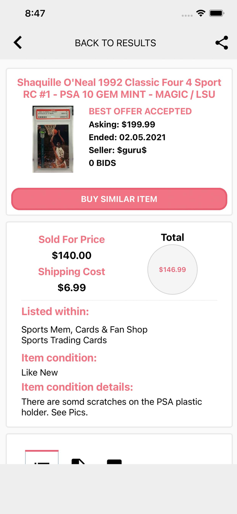The height and width of the screenshot is (514, 237).
Task: Tap the Shipping Cost value
Action: [71, 287]
